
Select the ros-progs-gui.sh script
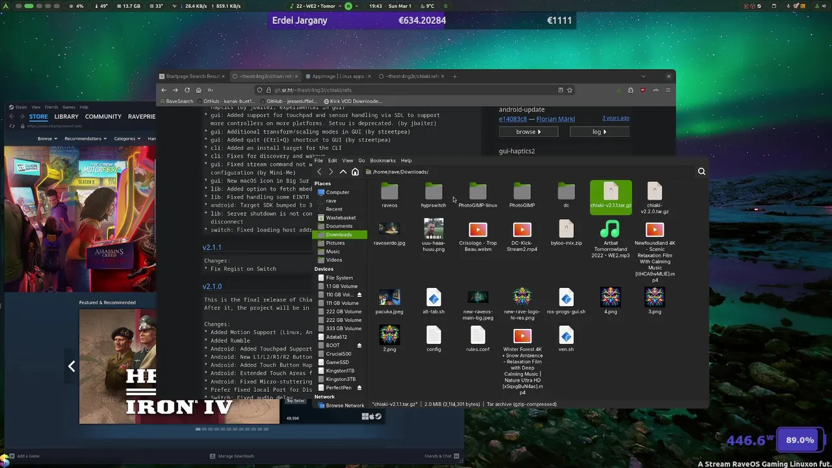click(x=566, y=302)
